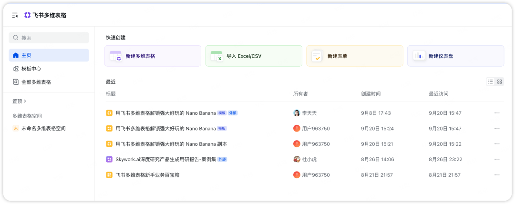Viewport: 515px width, 204px height.
Task: Click the 标题 column header
Action: pyautogui.click(x=111, y=94)
